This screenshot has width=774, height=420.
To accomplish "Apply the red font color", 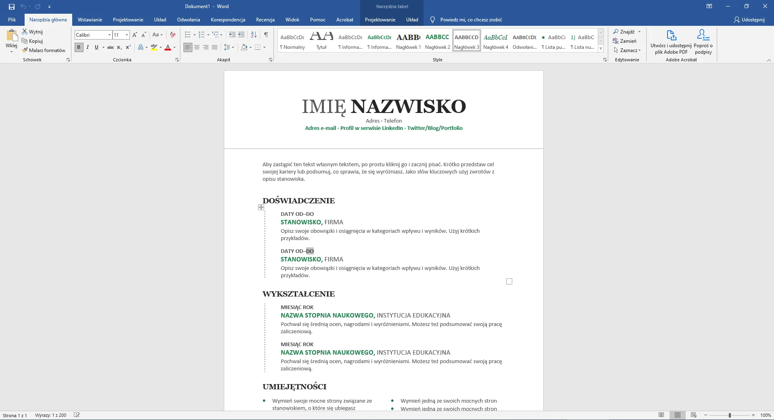I will coord(168,47).
